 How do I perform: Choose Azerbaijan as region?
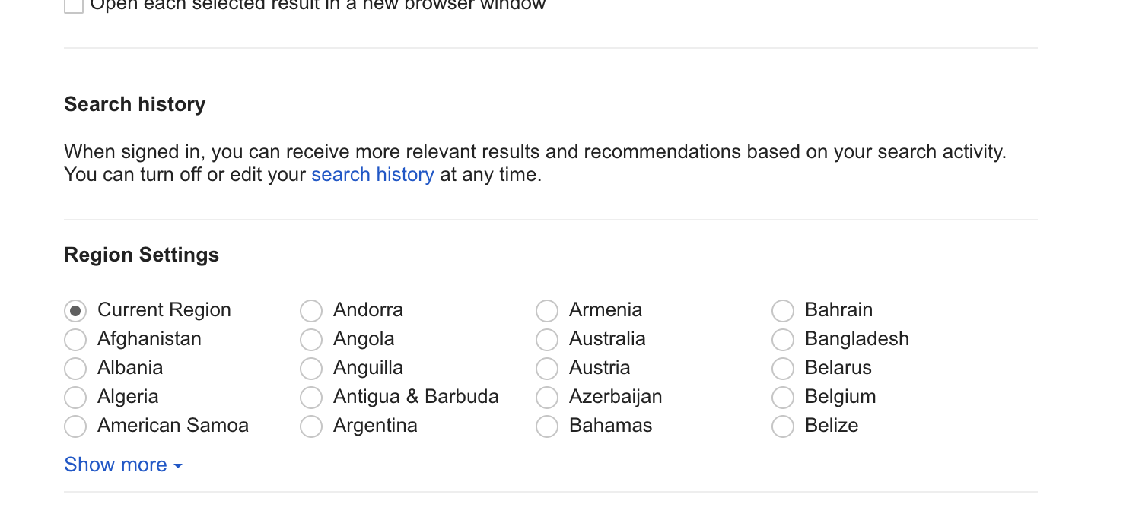coord(547,397)
